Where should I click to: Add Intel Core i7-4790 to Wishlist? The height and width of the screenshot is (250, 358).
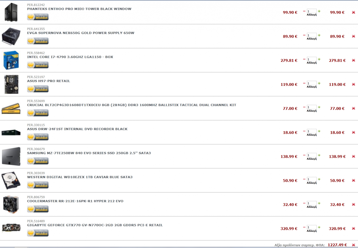pyautogui.click(x=38, y=65)
